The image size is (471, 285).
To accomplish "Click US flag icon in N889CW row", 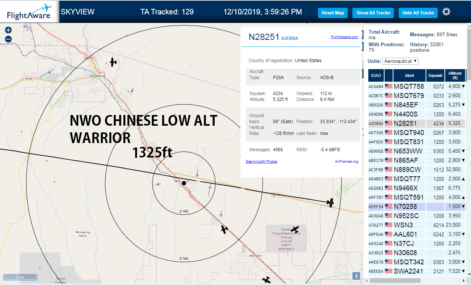I will (x=388, y=170).
